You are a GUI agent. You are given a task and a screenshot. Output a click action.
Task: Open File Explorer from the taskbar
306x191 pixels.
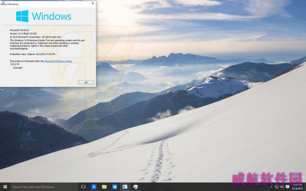click(105, 187)
